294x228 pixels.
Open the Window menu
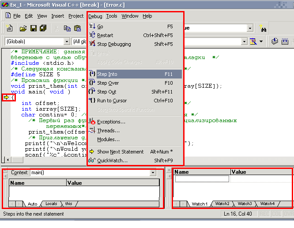point(130,16)
